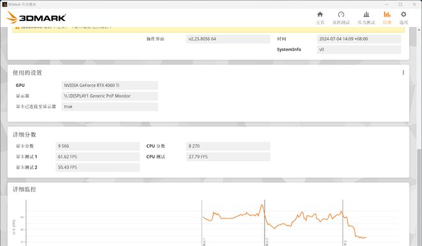Image resolution: width=422 pixels, height=246 pixels.
Task: Click the CPU score value 8 270
Action: coord(228,146)
